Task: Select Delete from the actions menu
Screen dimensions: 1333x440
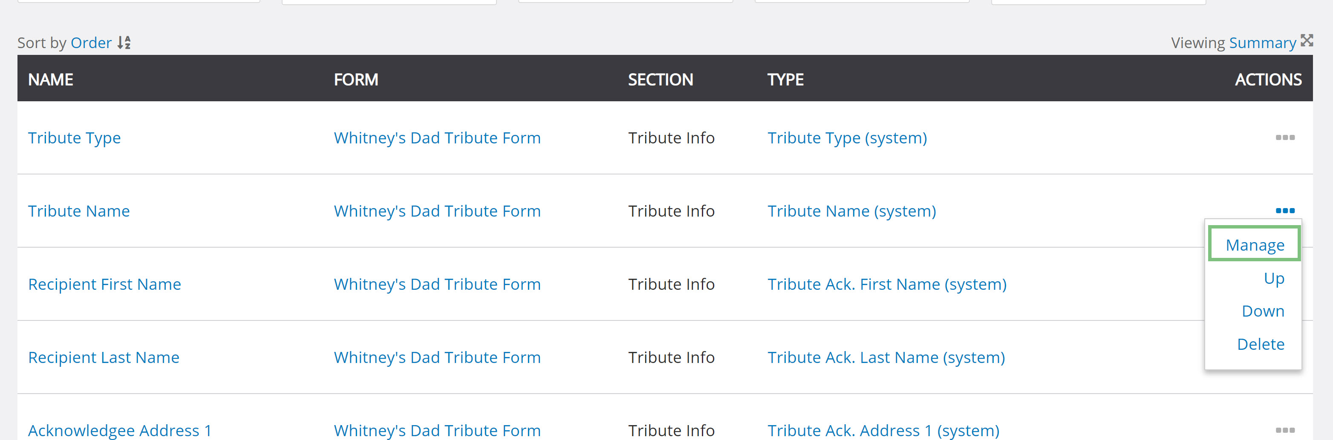Action: pos(1260,344)
